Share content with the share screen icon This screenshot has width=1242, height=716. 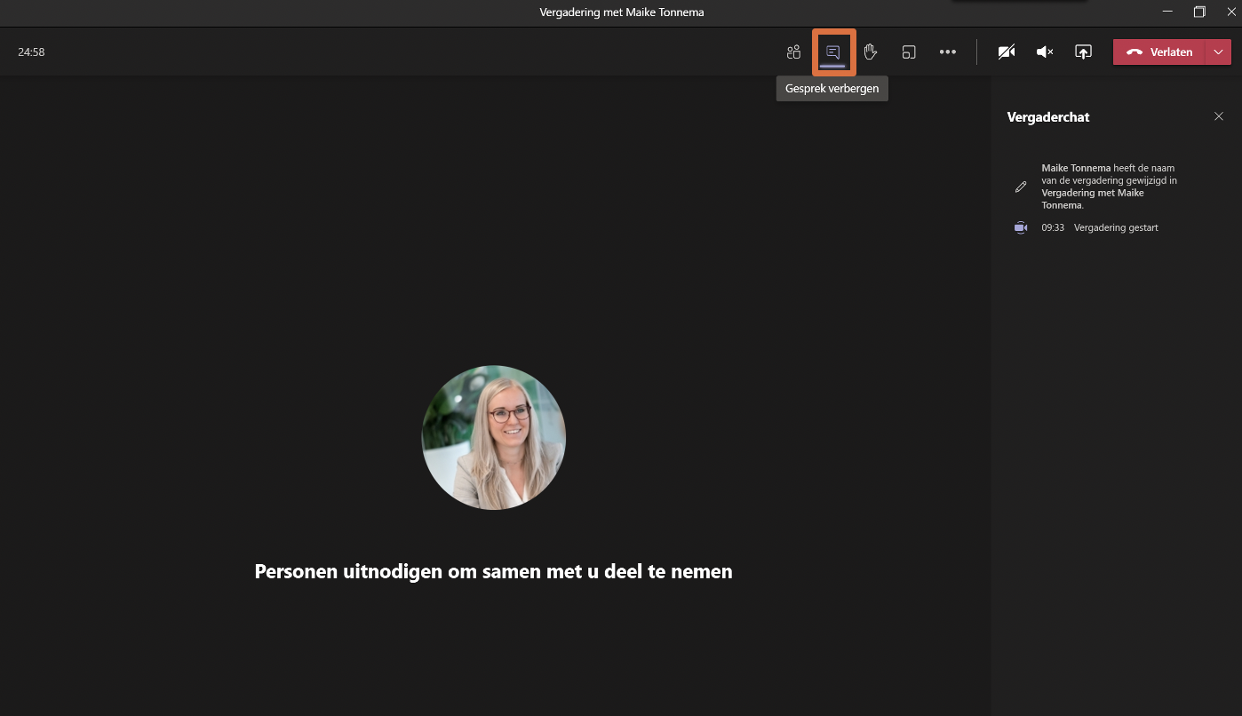1083,52
